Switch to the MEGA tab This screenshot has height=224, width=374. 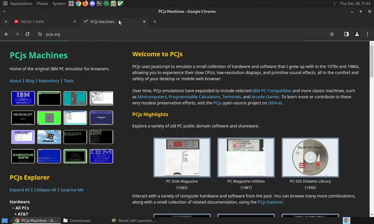point(45,22)
